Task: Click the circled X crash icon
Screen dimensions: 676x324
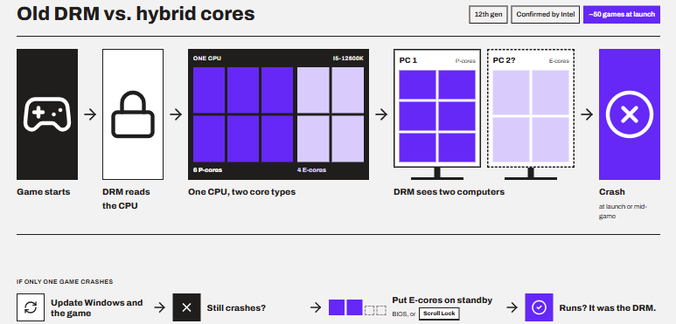Action: [x=629, y=114]
